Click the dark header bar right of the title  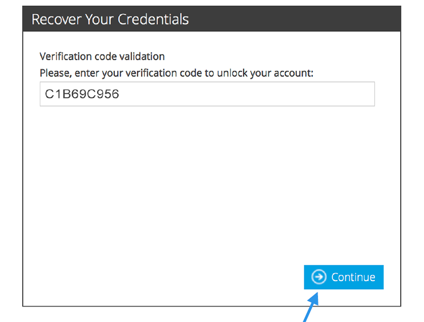(x=295, y=19)
